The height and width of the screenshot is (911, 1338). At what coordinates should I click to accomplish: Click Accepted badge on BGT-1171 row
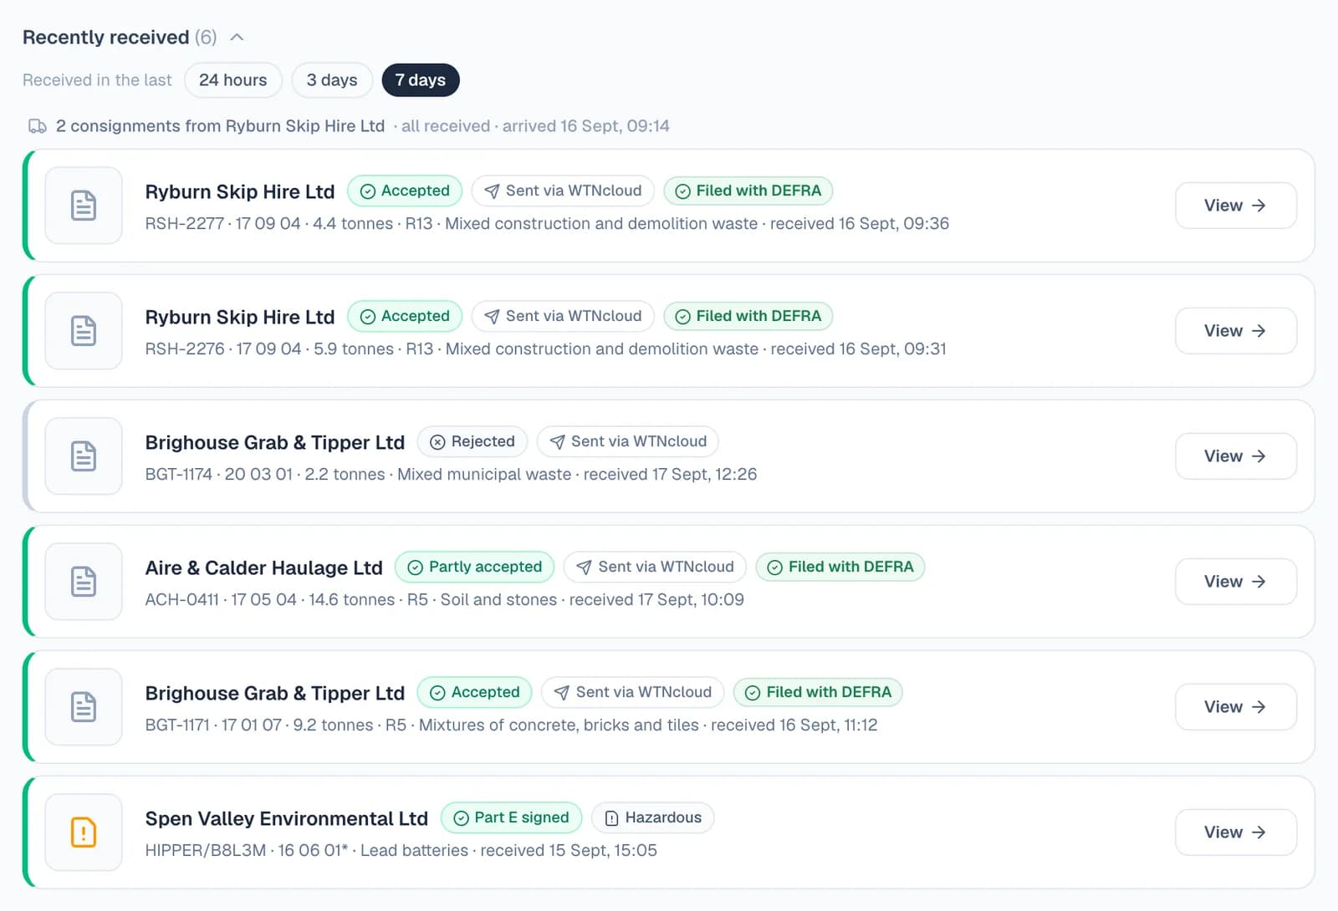coord(474,692)
